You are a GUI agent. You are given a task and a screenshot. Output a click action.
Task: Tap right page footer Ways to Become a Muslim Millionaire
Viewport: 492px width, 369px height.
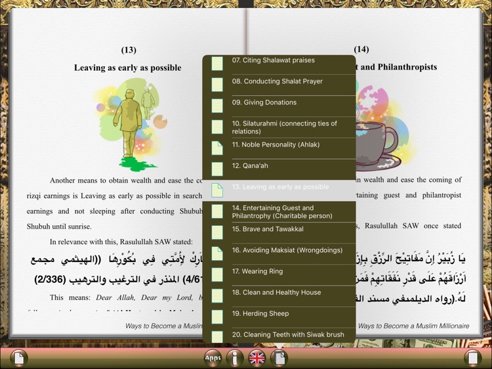(413, 326)
